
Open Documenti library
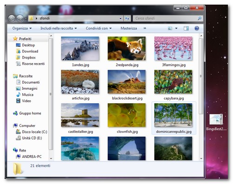coord(31,82)
